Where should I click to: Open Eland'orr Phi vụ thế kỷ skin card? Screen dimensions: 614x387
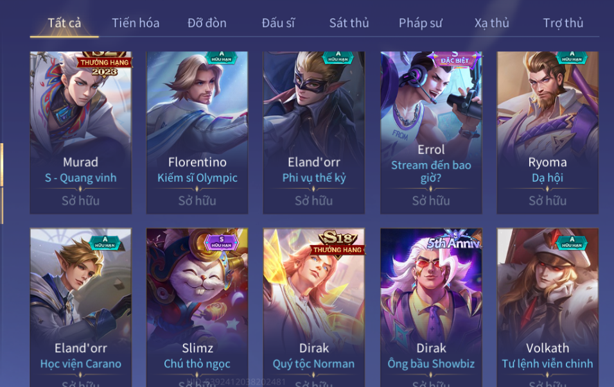point(313,133)
